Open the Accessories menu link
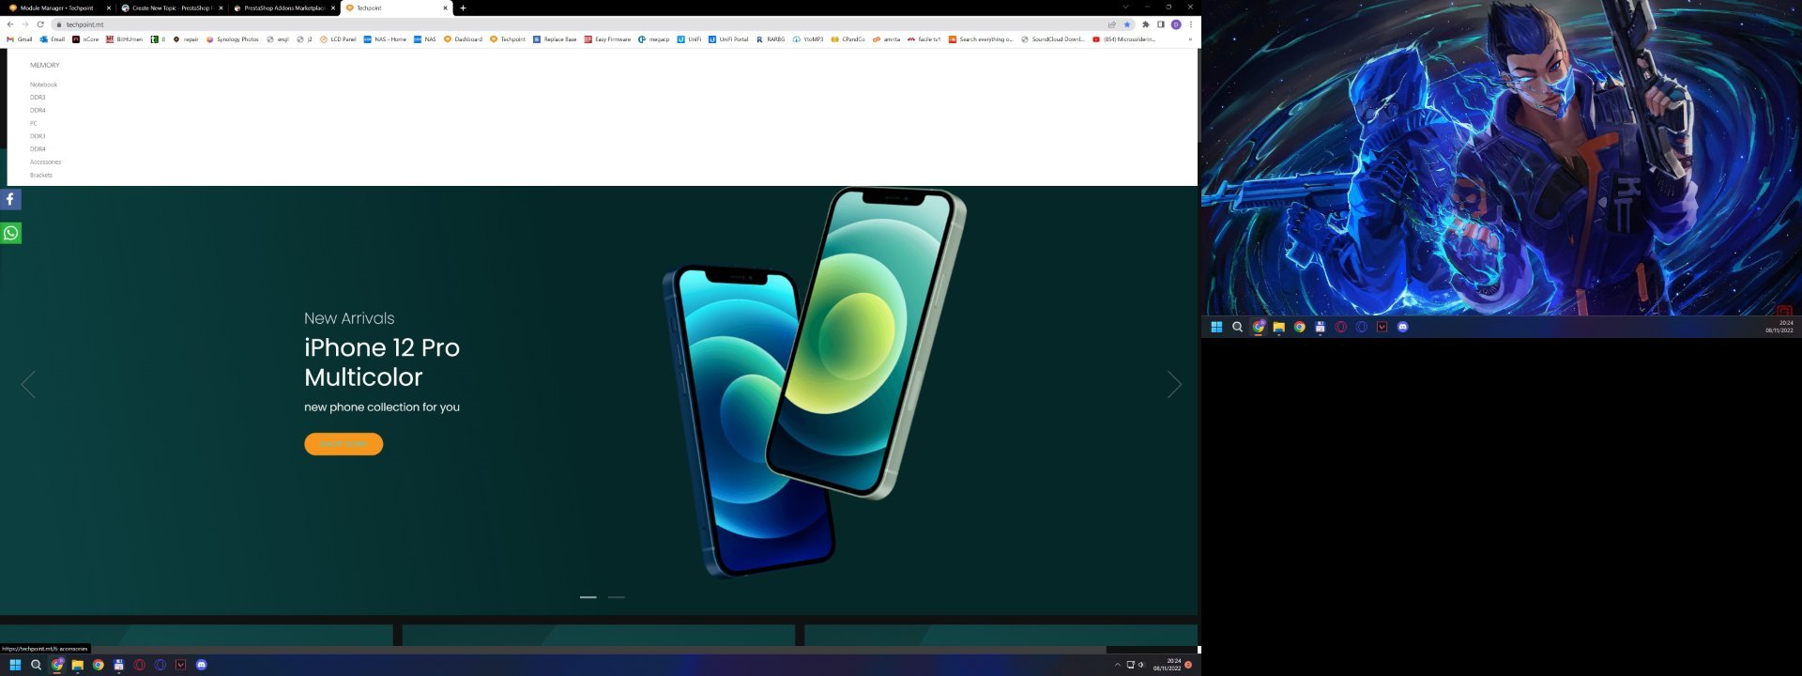 [45, 162]
